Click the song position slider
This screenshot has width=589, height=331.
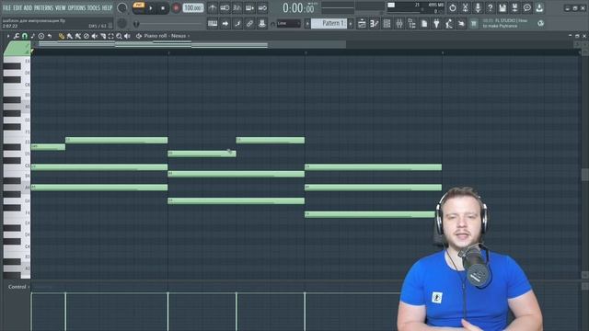click(169, 24)
